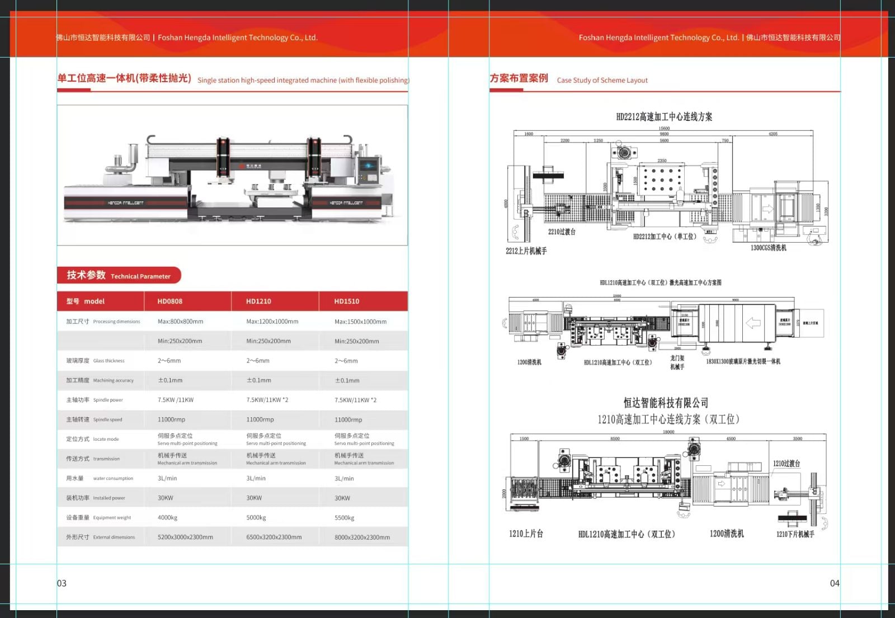Select the '传送方式 transmission' row label

pos(93,459)
